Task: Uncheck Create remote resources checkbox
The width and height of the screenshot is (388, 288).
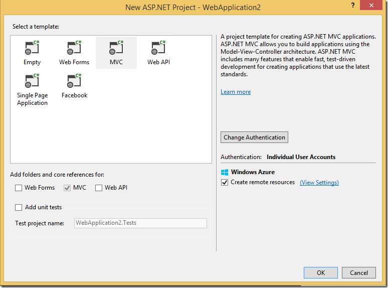Action: (225, 182)
